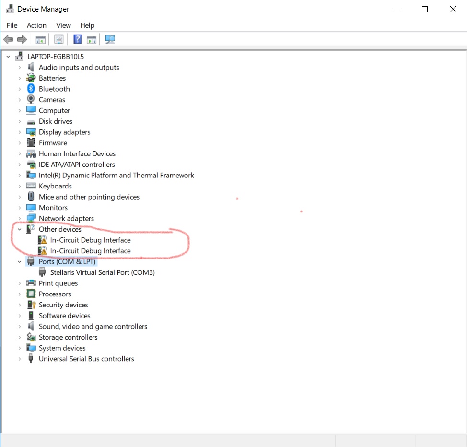The image size is (467, 447).
Task: Click the Display adapters icon
Action: point(31,132)
